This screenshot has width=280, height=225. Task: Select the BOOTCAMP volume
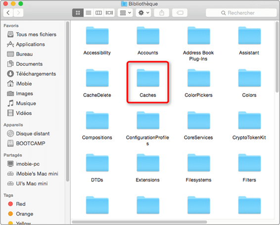26,143
